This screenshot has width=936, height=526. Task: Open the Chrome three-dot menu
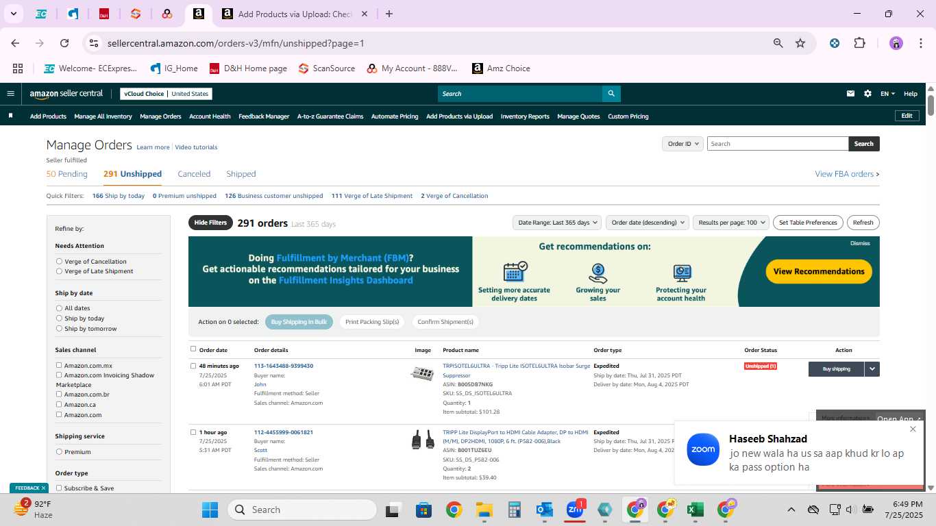[920, 43]
